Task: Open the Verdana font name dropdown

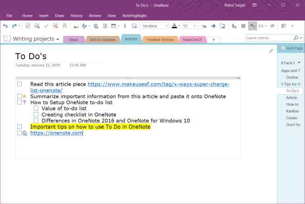Action: pyautogui.click(x=167, y=26)
